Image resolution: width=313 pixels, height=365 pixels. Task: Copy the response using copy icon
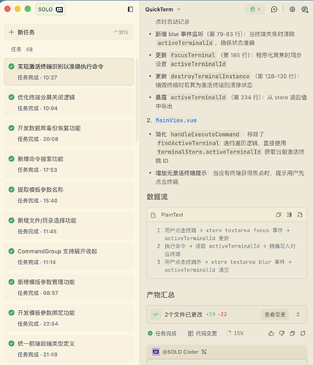293,334
